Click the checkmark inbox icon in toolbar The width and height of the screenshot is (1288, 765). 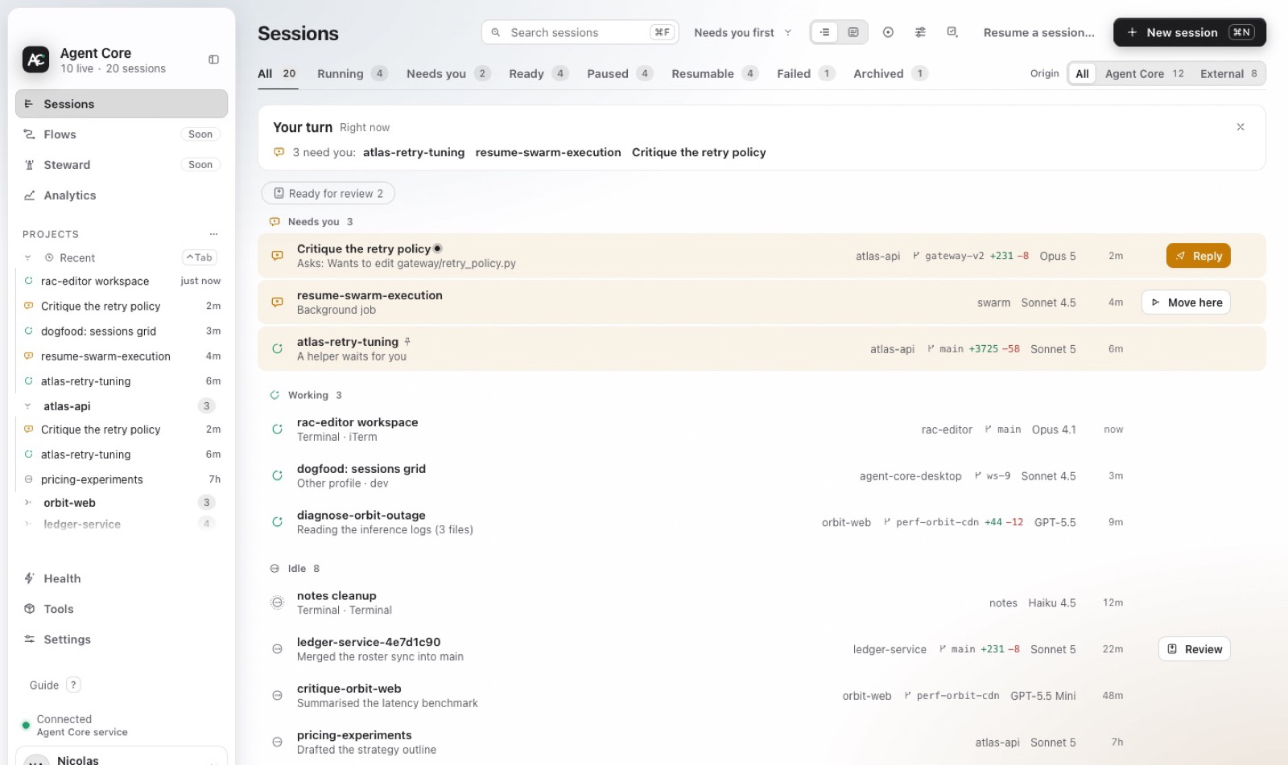tap(952, 32)
